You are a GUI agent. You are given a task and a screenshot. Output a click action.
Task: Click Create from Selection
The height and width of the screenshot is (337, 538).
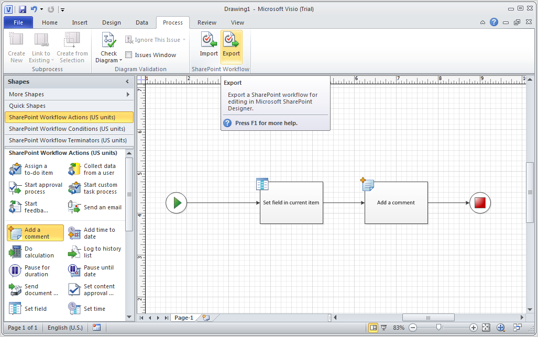click(72, 47)
